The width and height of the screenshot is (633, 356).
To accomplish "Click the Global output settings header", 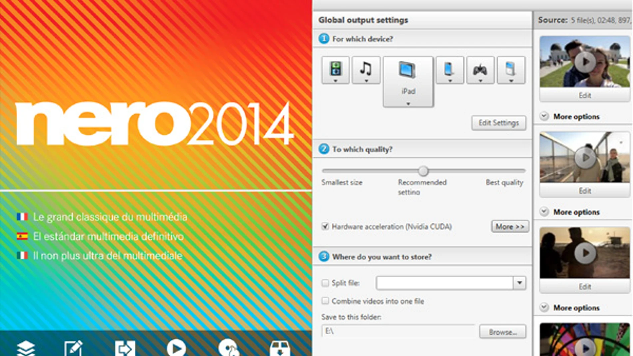I will [x=363, y=20].
